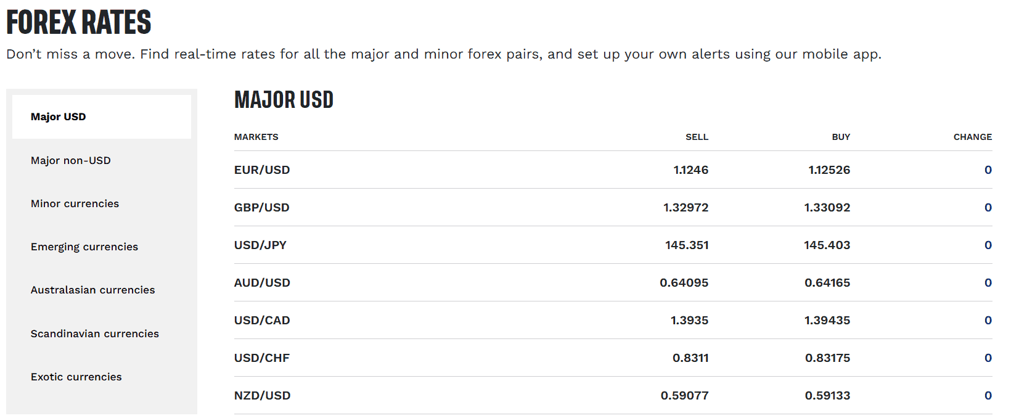Select the Major USD tab
The image size is (1027, 418).
[59, 117]
